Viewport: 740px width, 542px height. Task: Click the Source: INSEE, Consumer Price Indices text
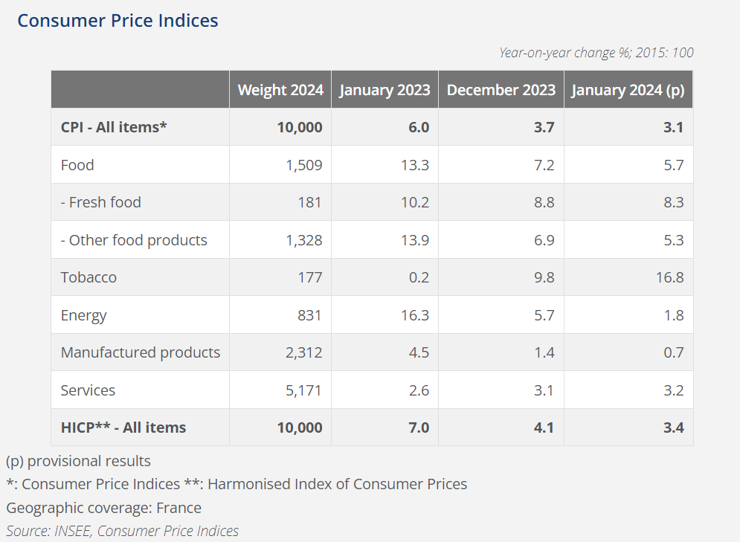pos(123,531)
